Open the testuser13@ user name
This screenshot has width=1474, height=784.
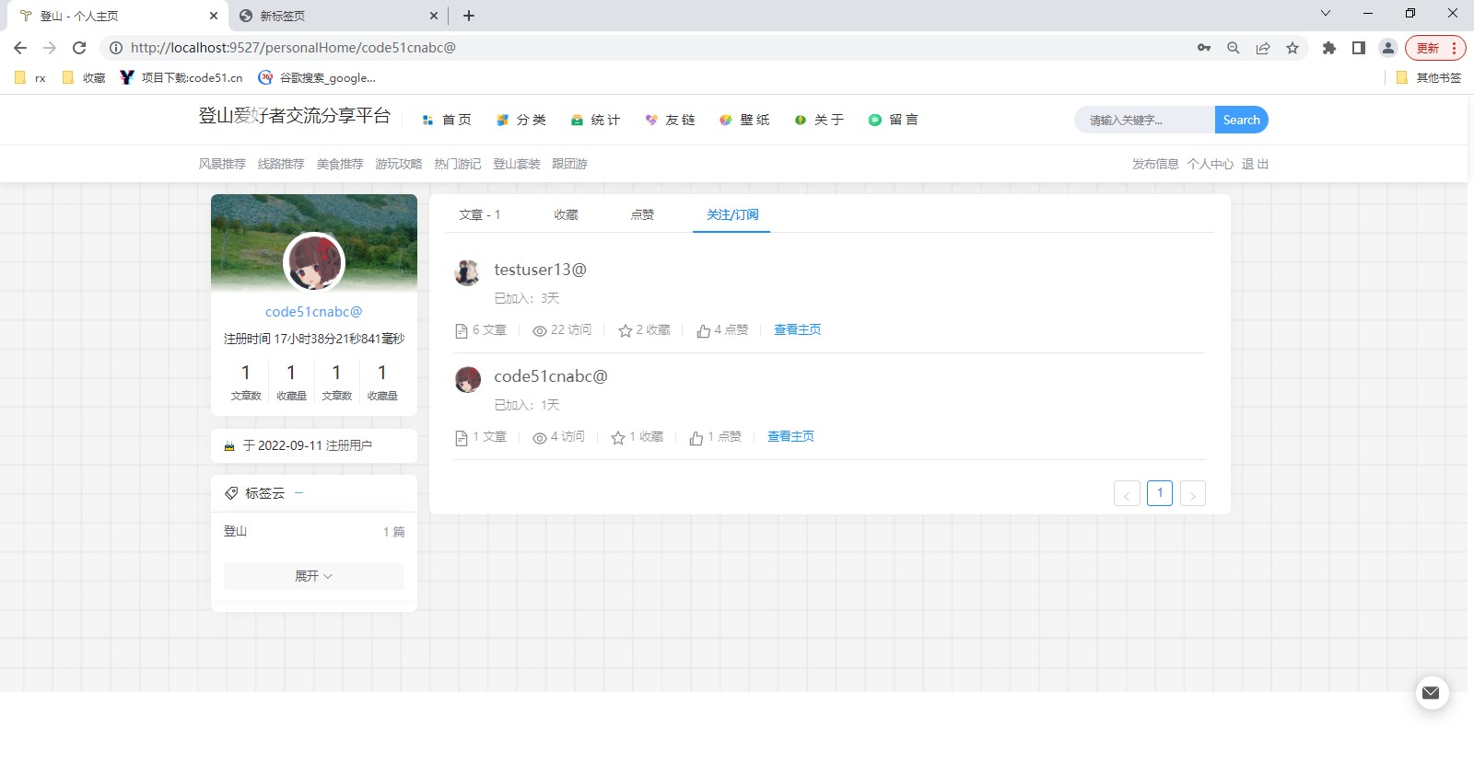pyautogui.click(x=540, y=270)
